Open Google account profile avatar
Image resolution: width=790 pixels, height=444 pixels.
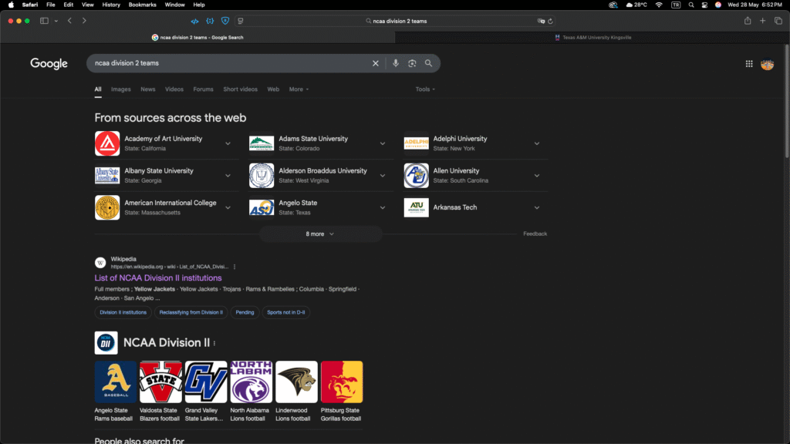click(767, 64)
